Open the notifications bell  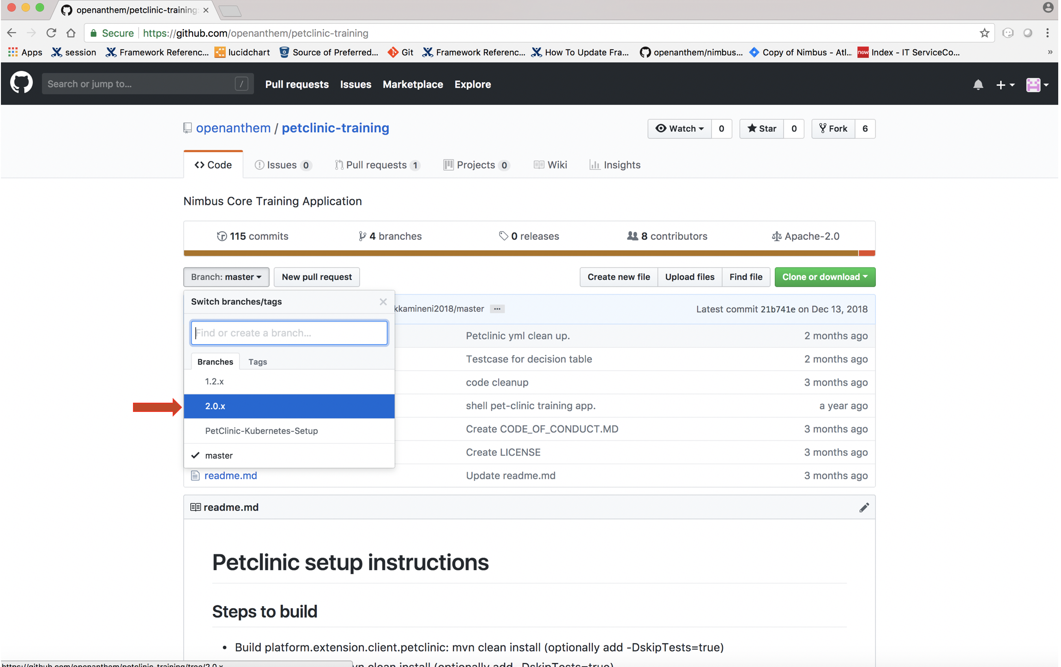978,84
